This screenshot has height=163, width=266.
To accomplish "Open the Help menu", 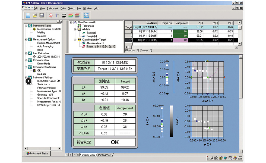I will [x=96, y=8].
